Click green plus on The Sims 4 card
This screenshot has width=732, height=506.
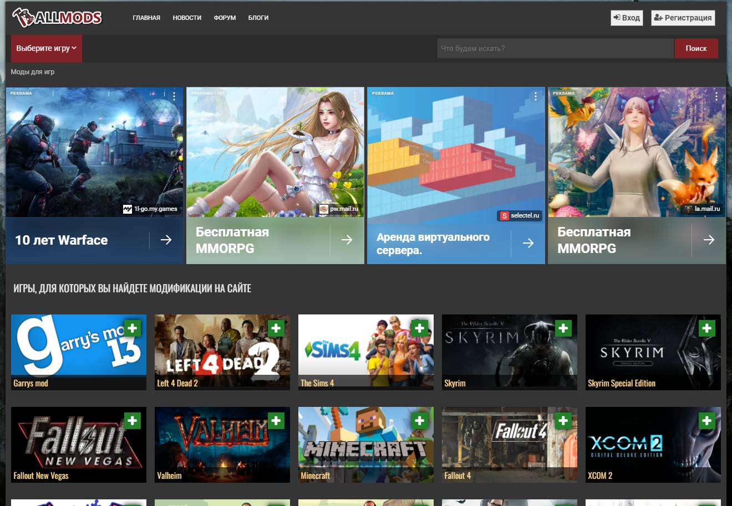point(419,328)
